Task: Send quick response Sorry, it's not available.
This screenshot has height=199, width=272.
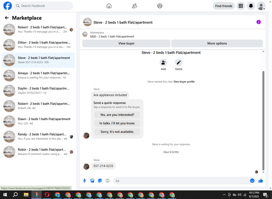Action: pyautogui.click(x=117, y=132)
